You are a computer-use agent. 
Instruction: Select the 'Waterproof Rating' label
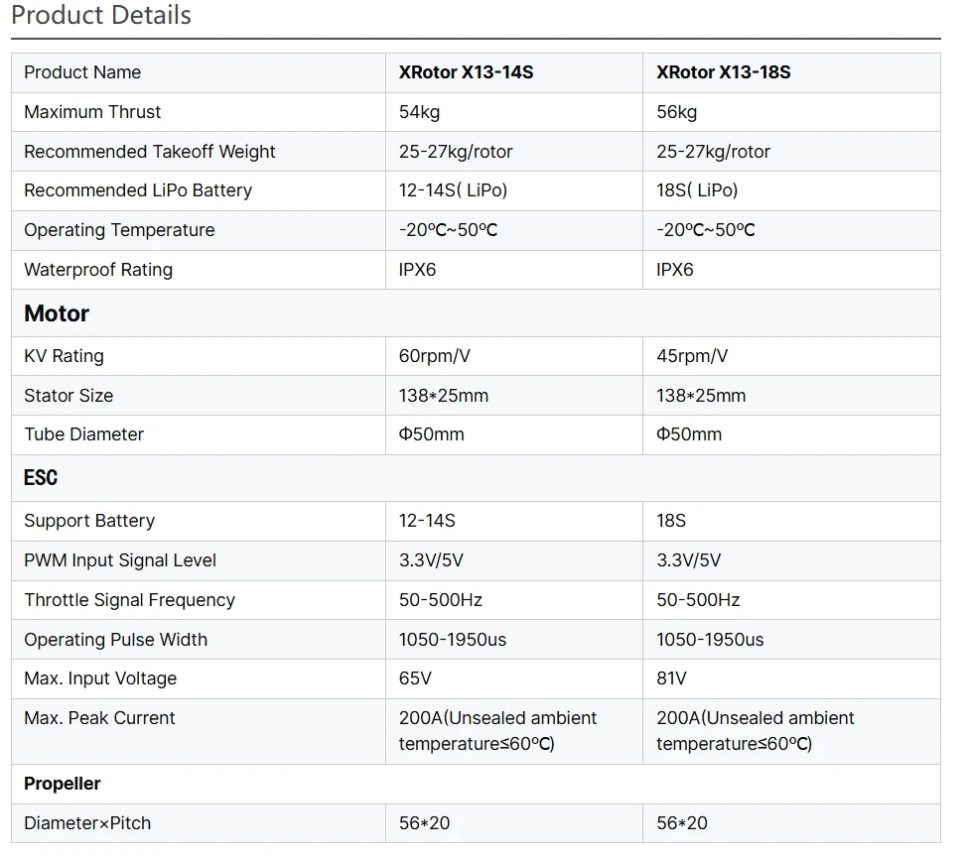tap(98, 270)
